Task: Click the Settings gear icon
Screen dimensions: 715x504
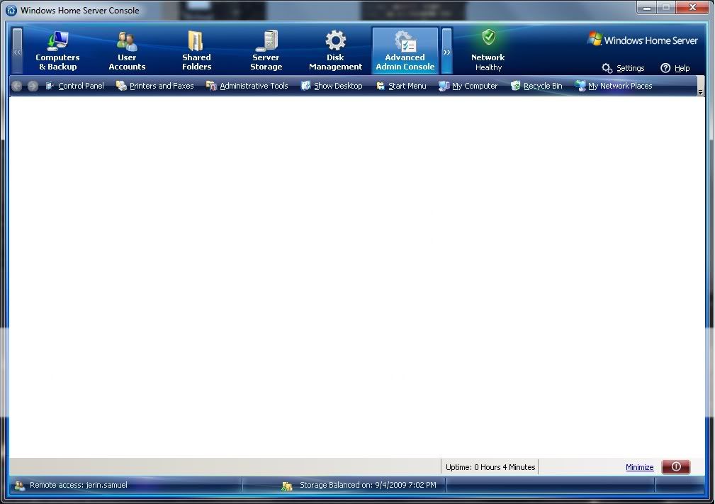Action: [x=607, y=69]
